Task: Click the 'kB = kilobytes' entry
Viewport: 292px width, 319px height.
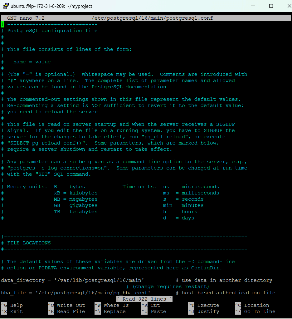Action: (75, 193)
